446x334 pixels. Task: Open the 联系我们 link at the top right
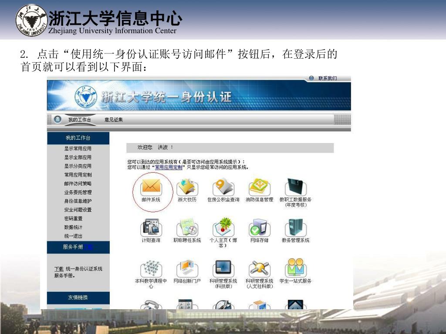pyautogui.click(x=328, y=78)
